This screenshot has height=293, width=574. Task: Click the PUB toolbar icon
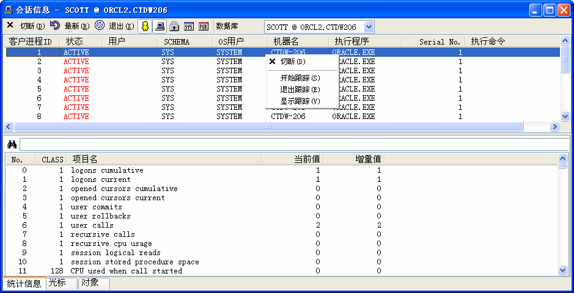[x=204, y=26]
